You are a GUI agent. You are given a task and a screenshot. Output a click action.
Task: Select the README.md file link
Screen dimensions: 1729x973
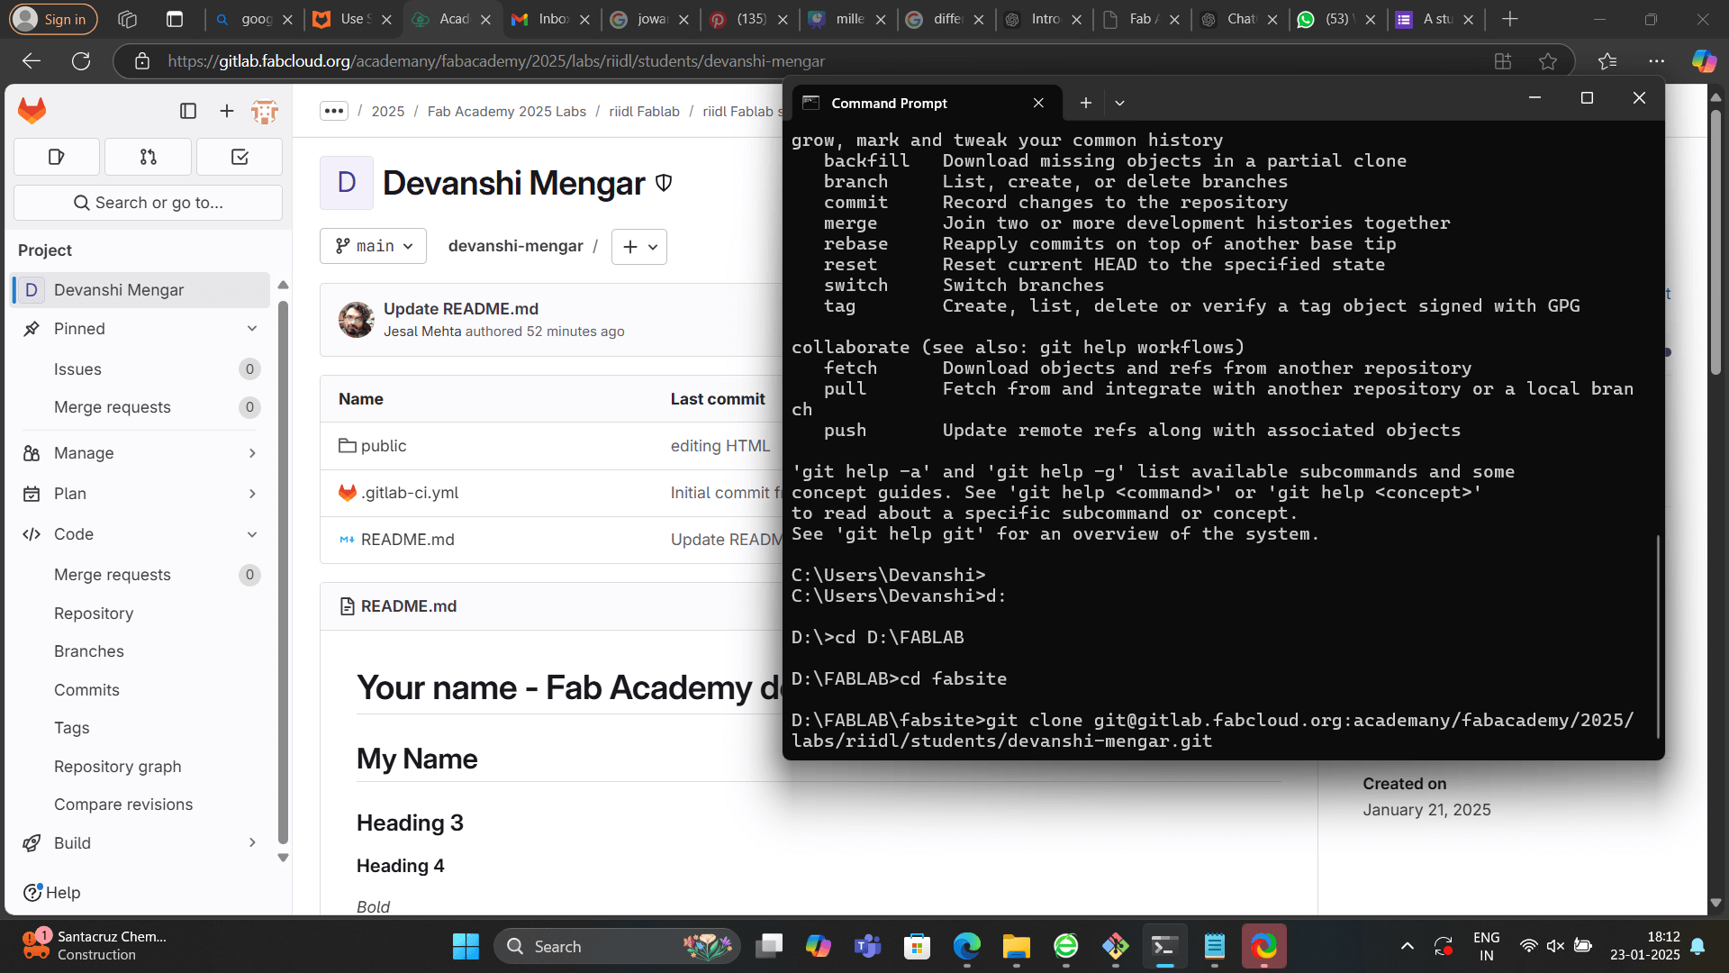[x=407, y=540]
